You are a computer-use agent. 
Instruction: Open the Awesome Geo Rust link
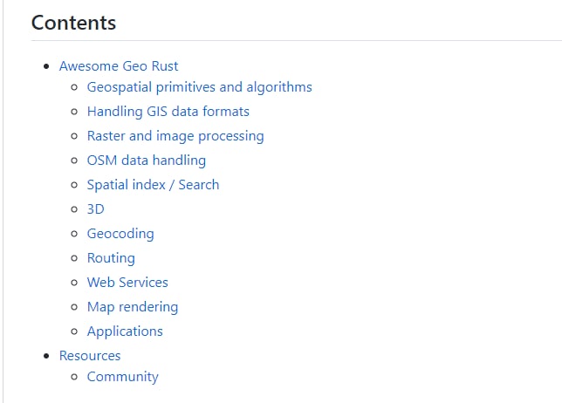click(119, 66)
